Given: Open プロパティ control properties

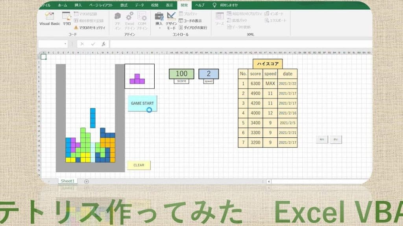Looking at the screenshot, I should [188, 14].
